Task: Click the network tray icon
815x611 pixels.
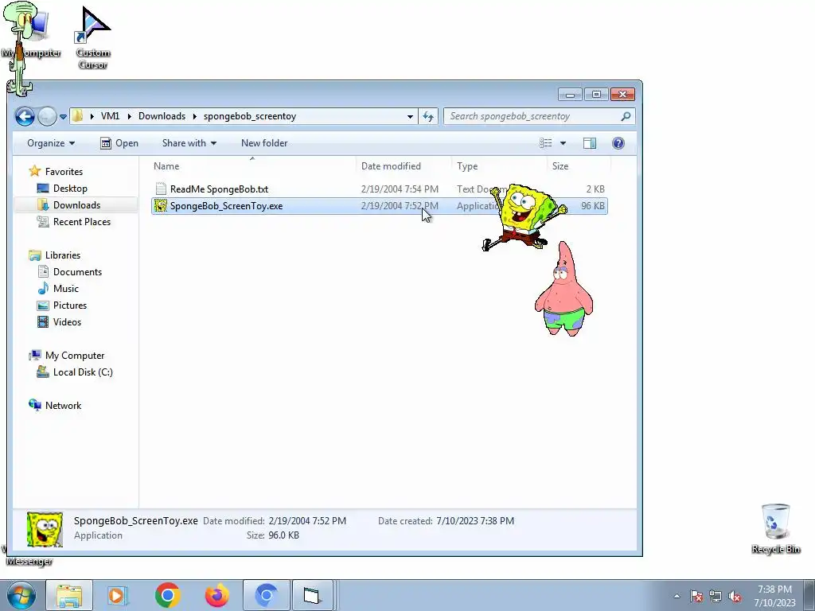Action: click(x=716, y=596)
